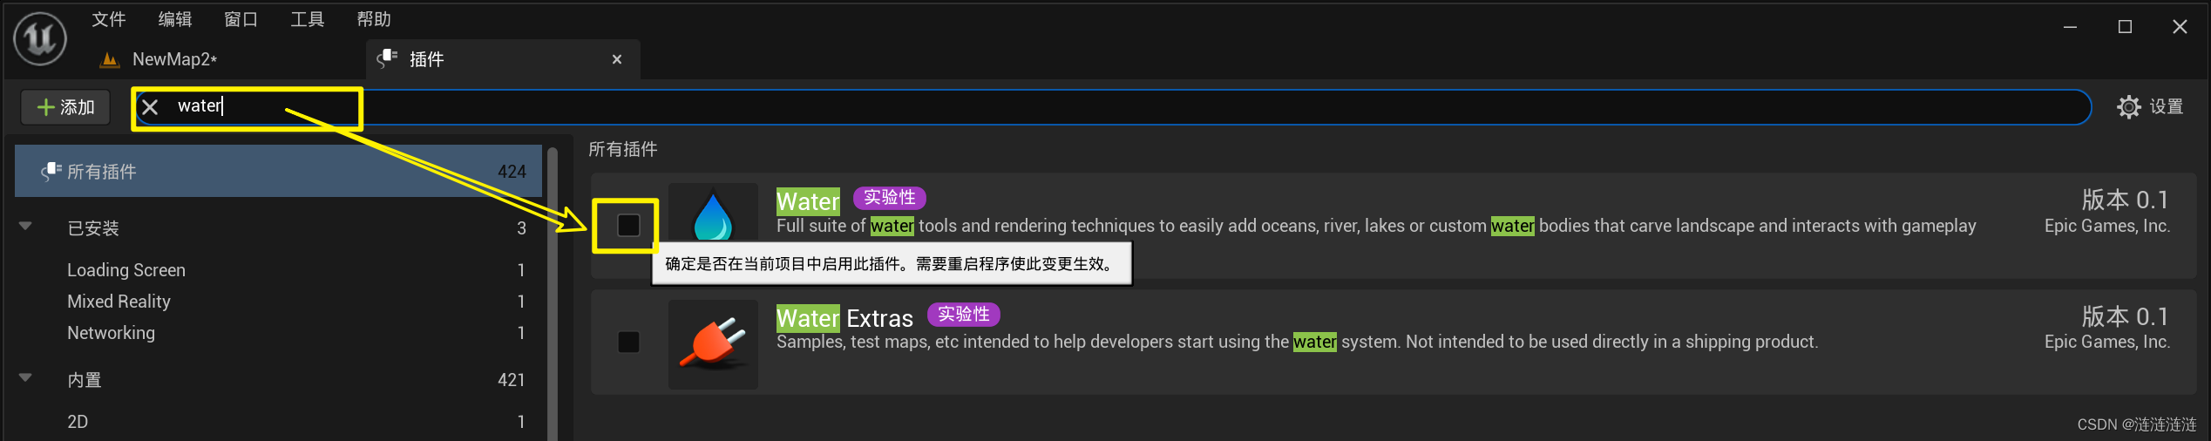
Task: Maximize the editor window
Action: point(2125,27)
